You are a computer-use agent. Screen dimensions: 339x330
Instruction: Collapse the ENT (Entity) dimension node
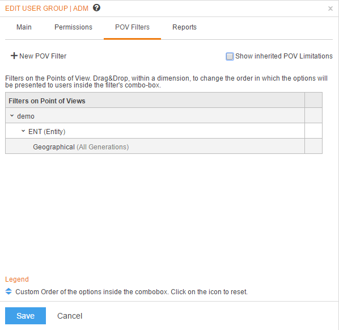click(x=23, y=131)
